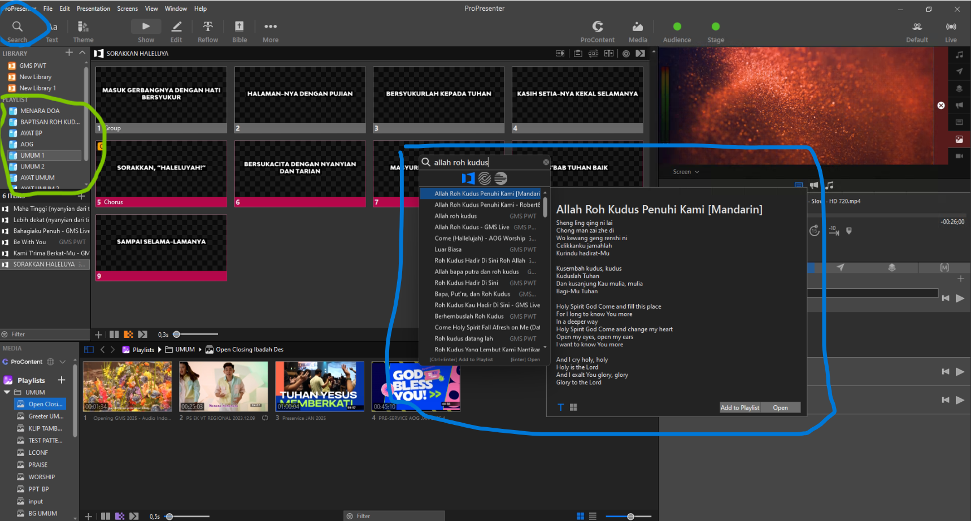Collapse the UMUM media folder
Viewport: 971px width, 521px height.
pyautogui.click(x=7, y=392)
